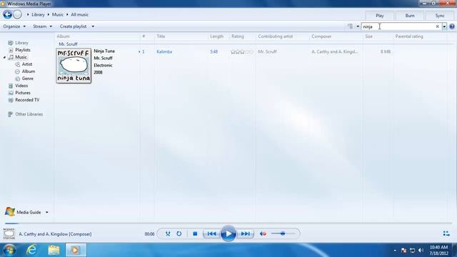Switch to the Sync tab

click(x=440, y=16)
